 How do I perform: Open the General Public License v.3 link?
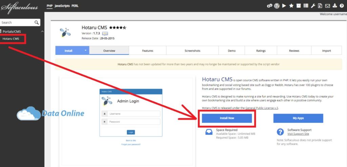pos(262,108)
